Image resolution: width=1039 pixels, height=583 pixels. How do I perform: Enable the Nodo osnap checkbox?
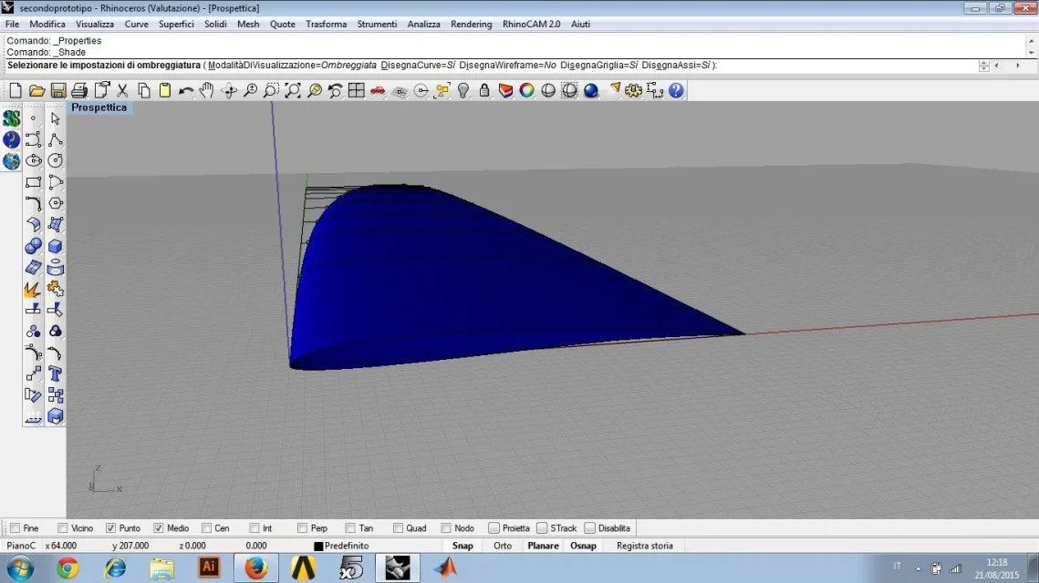click(x=446, y=528)
